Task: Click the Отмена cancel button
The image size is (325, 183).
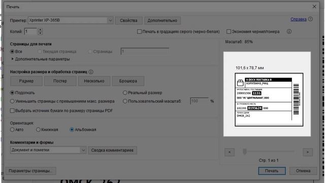Action: (303, 171)
